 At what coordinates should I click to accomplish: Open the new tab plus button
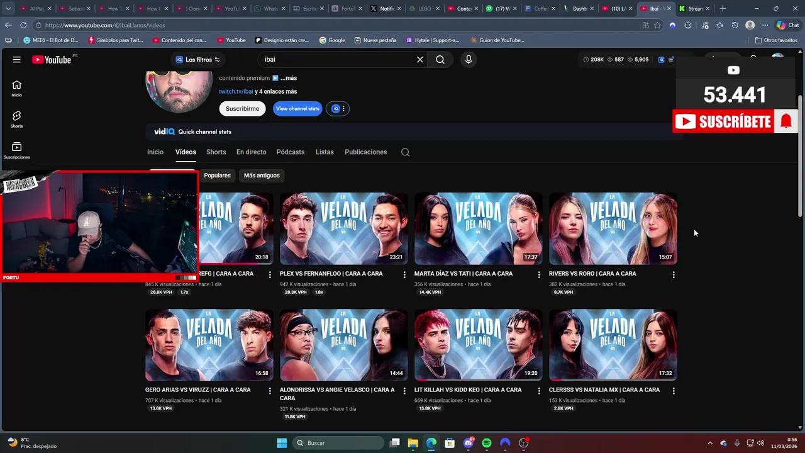[723, 9]
